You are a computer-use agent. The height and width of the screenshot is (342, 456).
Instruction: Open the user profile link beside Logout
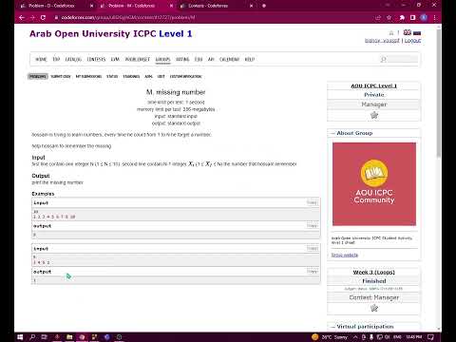coord(382,41)
